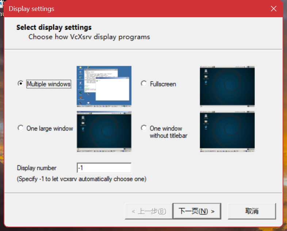Select the One large window option
The image size is (287, 231).
(21, 128)
